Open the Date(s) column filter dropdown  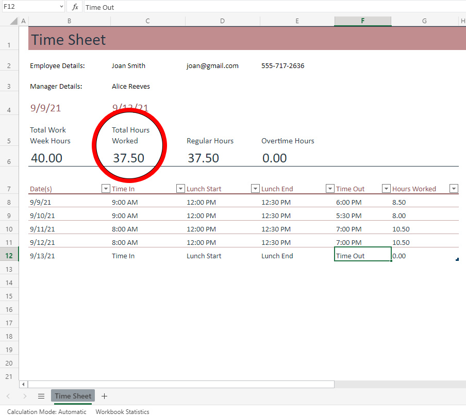coord(106,189)
